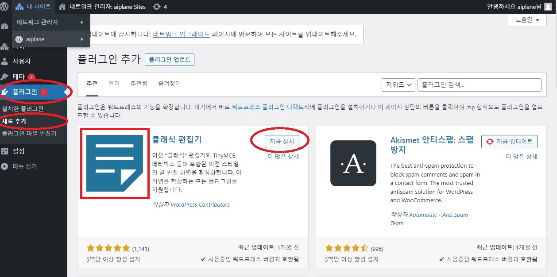This screenshot has height=277, width=557.
Task: Click the 플러그인 업로드 button
Action: pos(170,59)
